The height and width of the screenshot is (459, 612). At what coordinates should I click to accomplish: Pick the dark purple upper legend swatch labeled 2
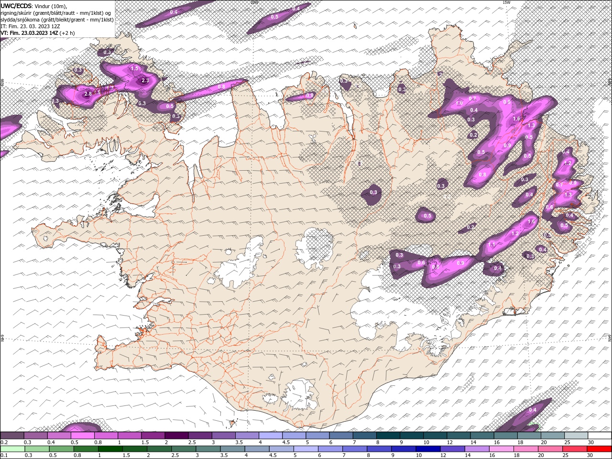pyautogui.click(x=176, y=436)
